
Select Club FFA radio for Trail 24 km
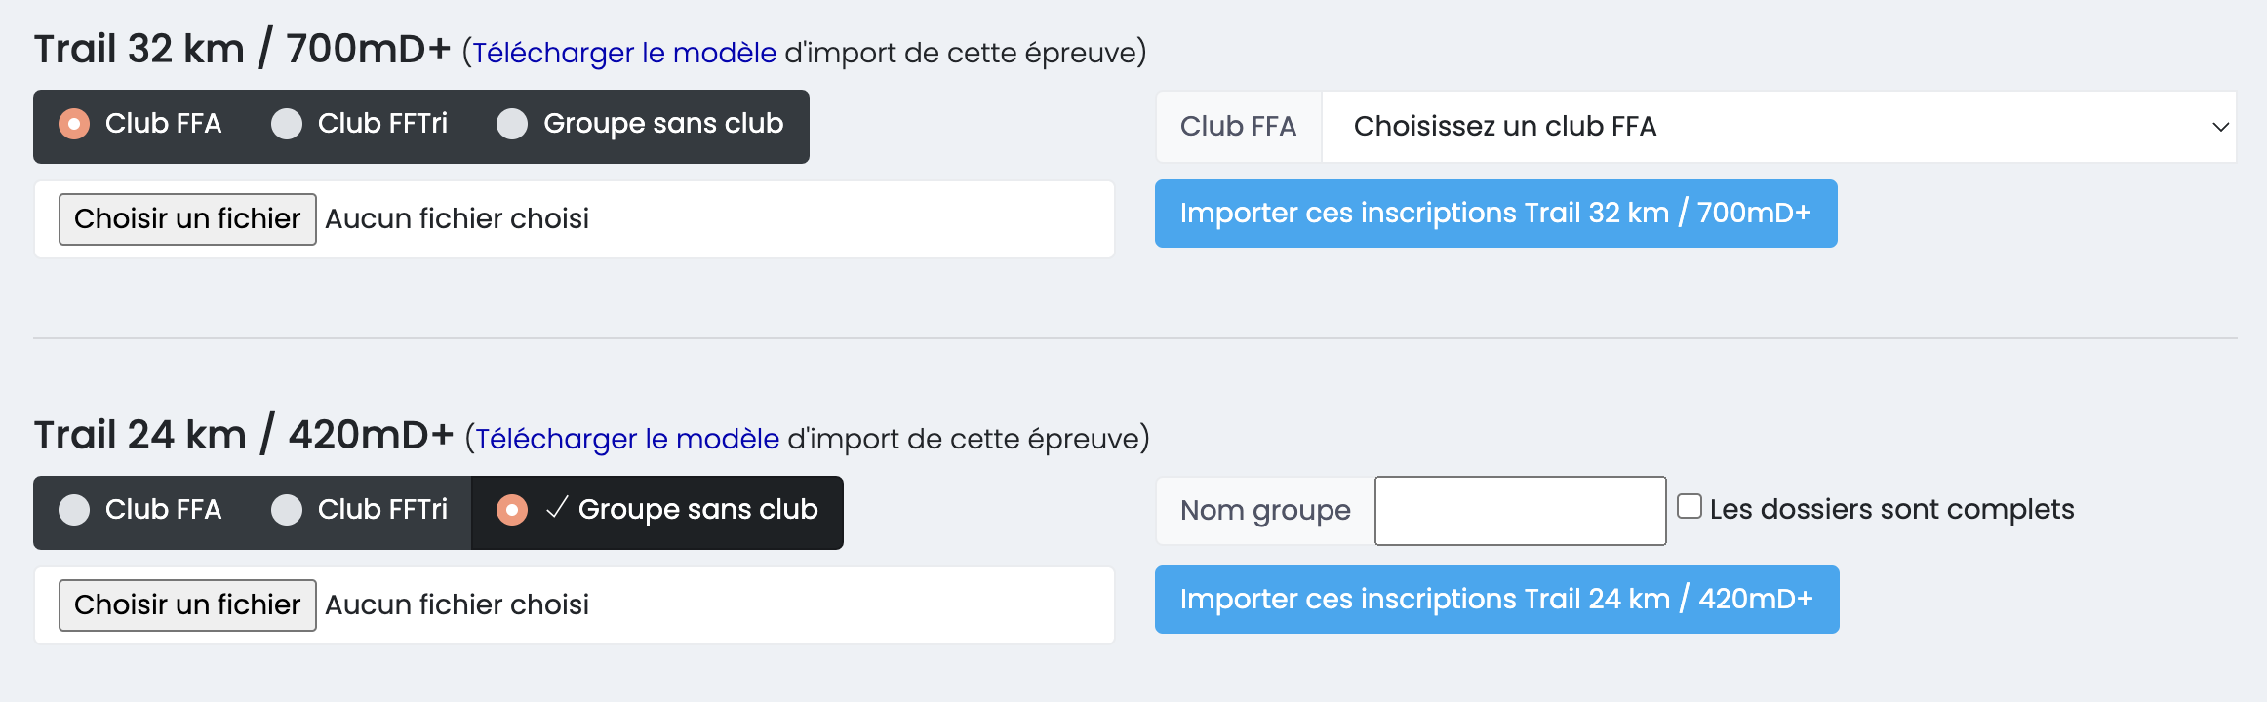74,511
